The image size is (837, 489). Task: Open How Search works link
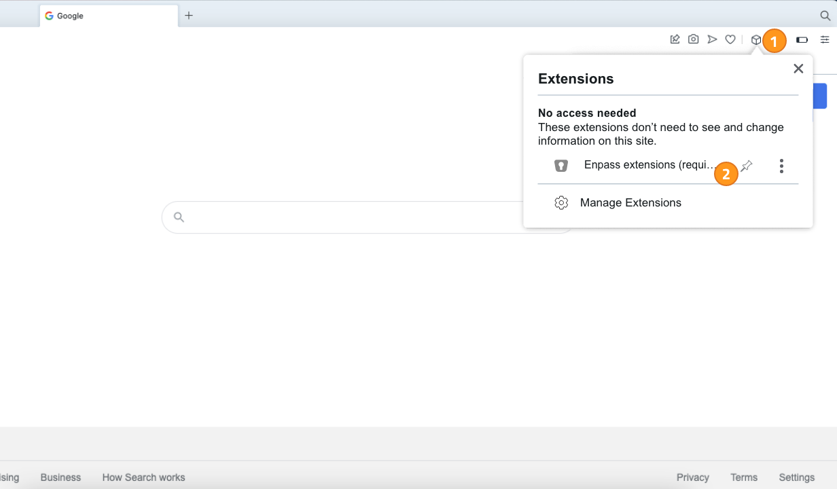point(143,477)
